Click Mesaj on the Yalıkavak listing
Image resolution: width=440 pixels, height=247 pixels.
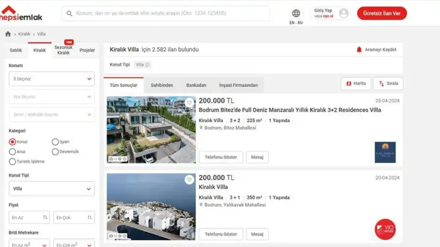coord(257,234)
